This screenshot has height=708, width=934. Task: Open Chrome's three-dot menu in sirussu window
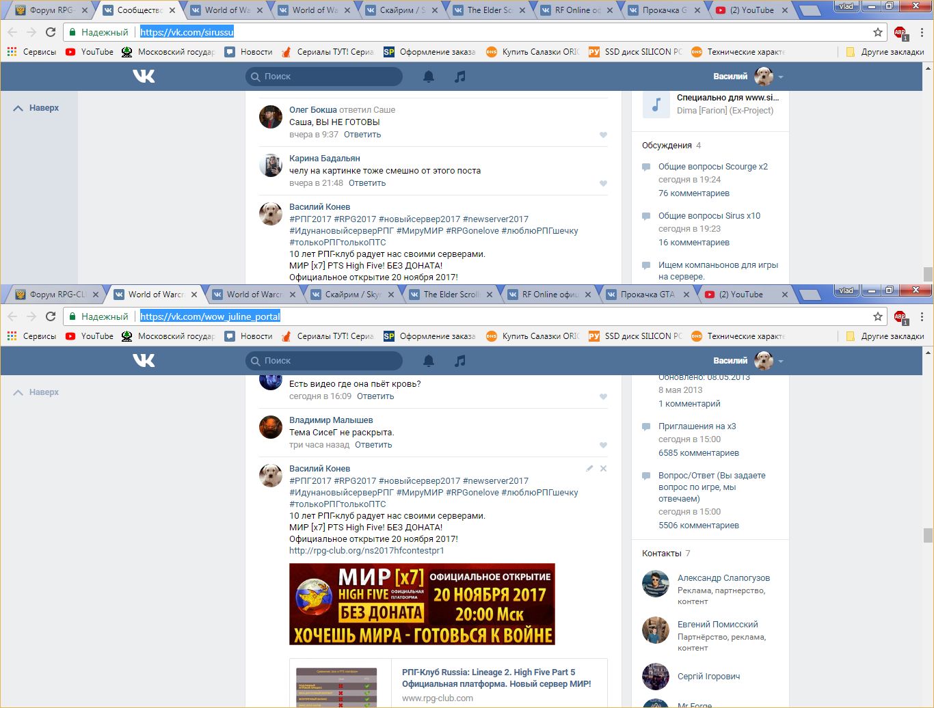(922, 32)
